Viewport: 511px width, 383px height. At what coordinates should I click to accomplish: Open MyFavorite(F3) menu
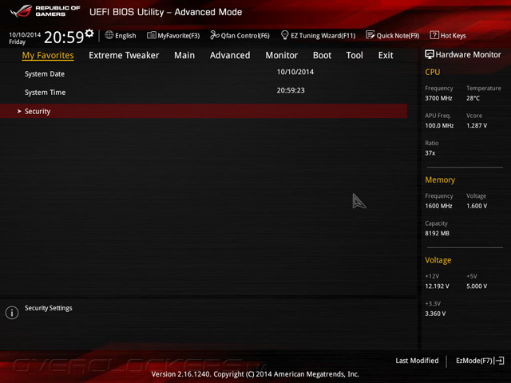[173, 35]
